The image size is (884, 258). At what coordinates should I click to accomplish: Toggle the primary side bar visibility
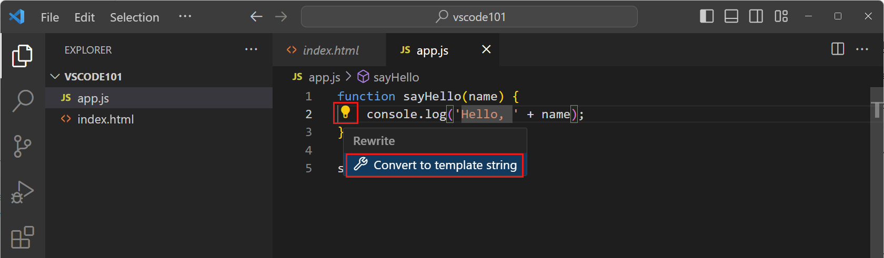pyautogui.click(x=707, y=17)
